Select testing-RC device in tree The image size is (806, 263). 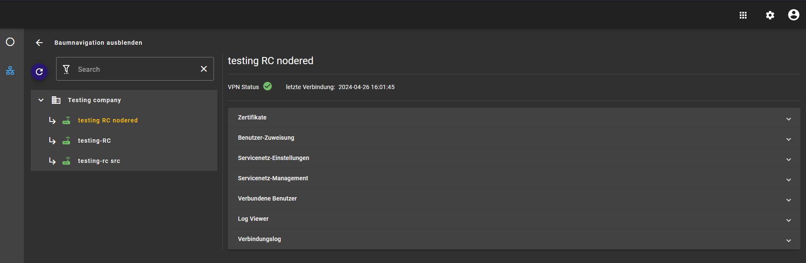coord(94,141)
